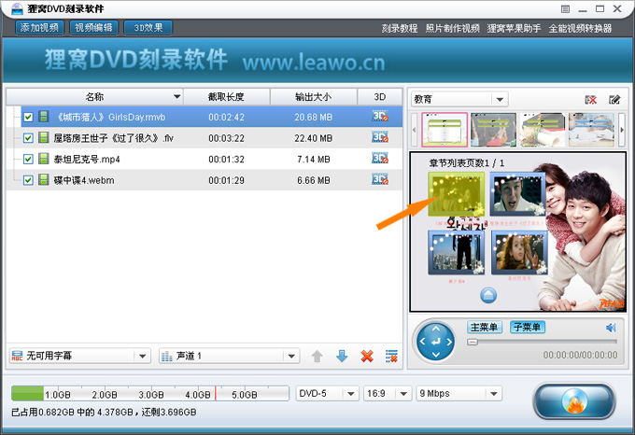The image size is (635, 435).
Task: Open the 刻录教程 link
Action: pyautogui.click(x=400, y=28)
